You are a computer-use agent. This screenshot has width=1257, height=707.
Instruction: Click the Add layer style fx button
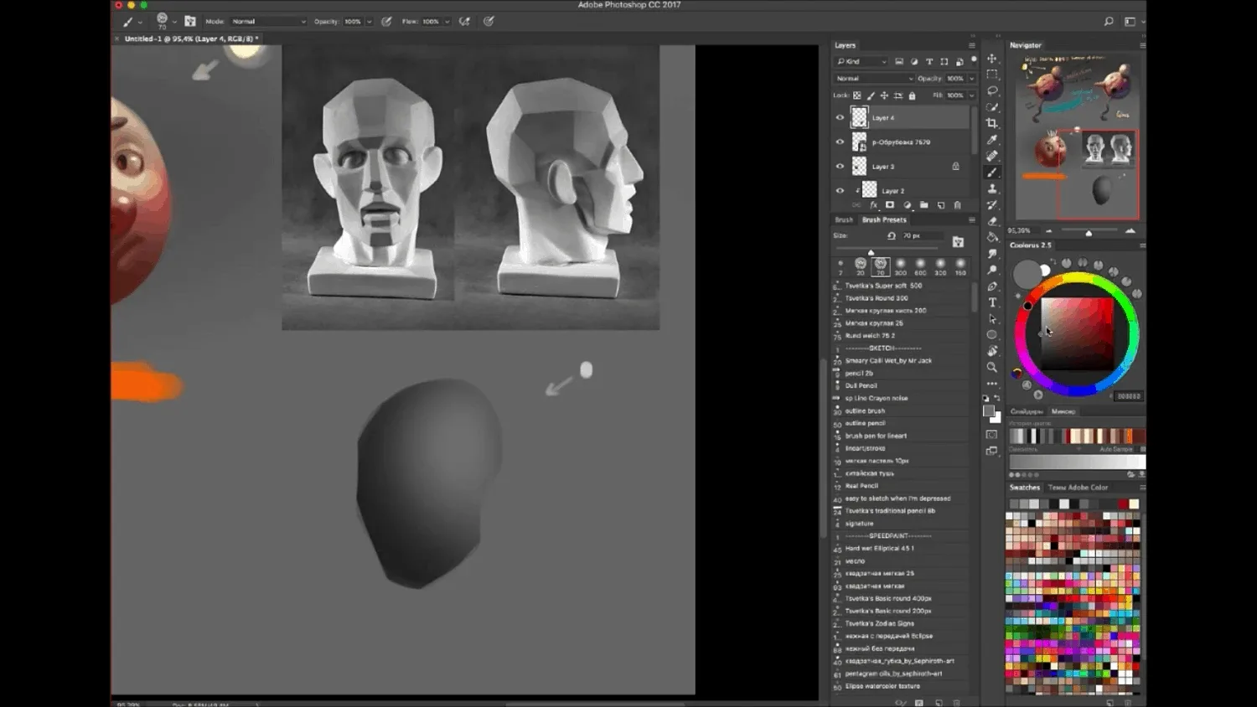(874, 204)
